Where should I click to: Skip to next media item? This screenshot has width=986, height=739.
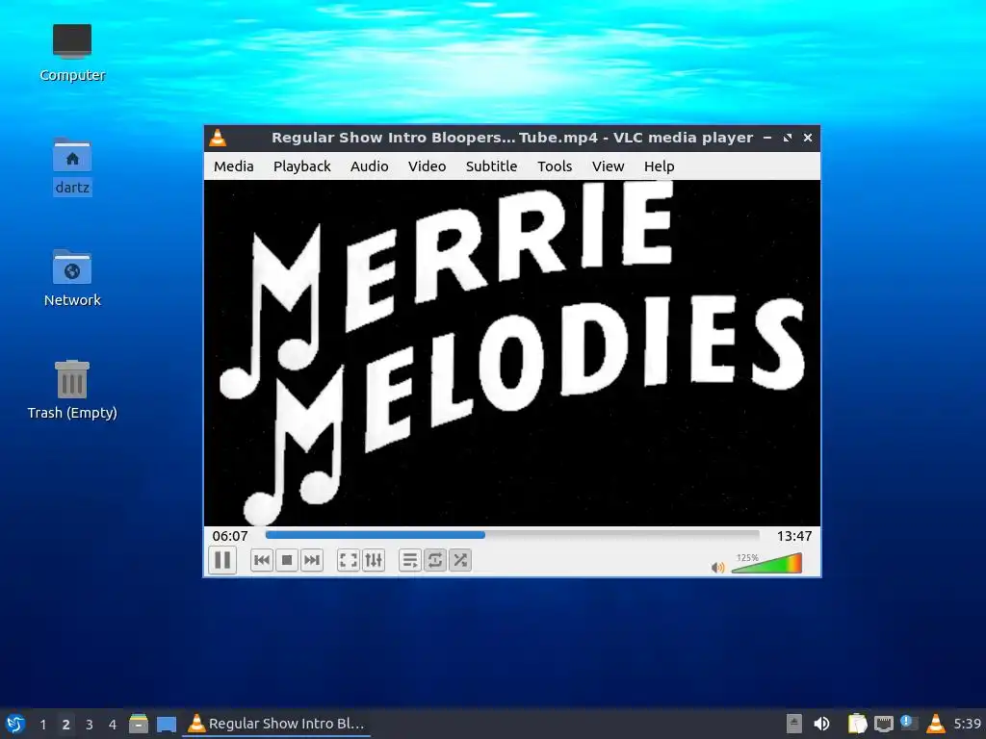312,560
